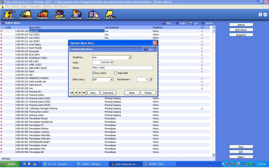Screen dimensions: 269x168
Task: Open the Mata Uang currency dropdown
Action: pos(112,80)
